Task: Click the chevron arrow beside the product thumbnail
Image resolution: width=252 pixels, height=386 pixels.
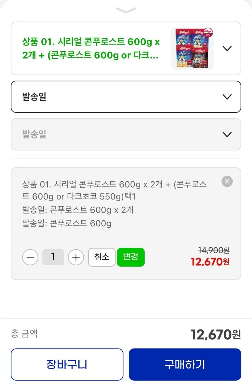Action: pyautogui.click(x=227, y=48)
